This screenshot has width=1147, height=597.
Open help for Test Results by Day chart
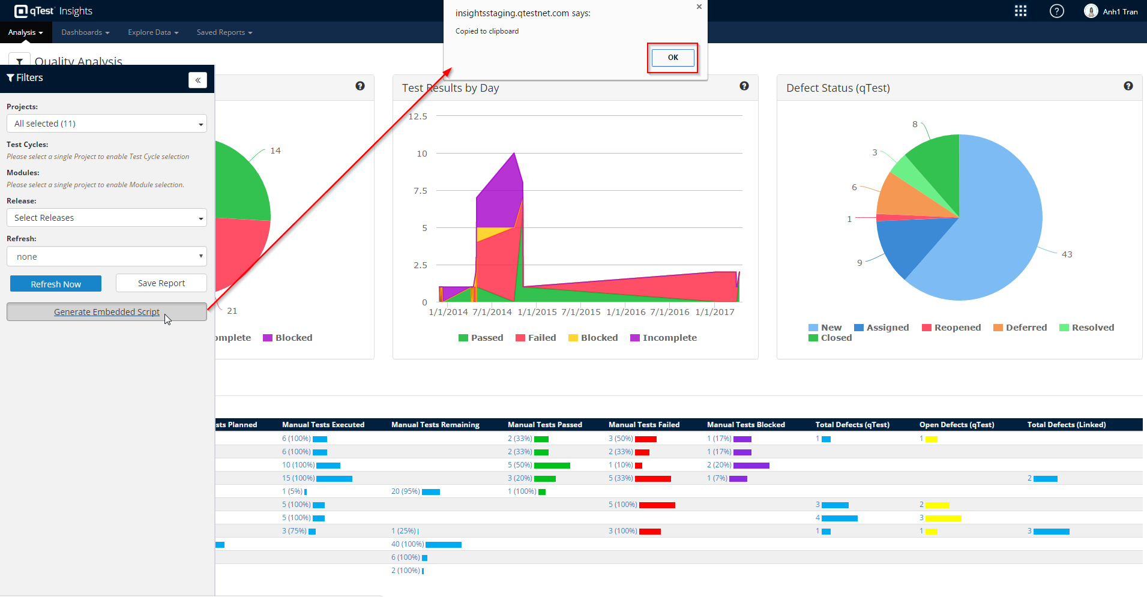pos(744,86)
